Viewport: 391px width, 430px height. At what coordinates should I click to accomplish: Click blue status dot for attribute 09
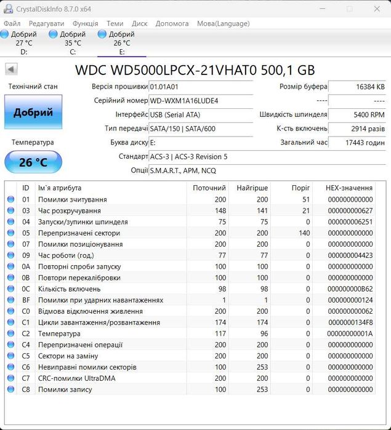tap(10, 255)
